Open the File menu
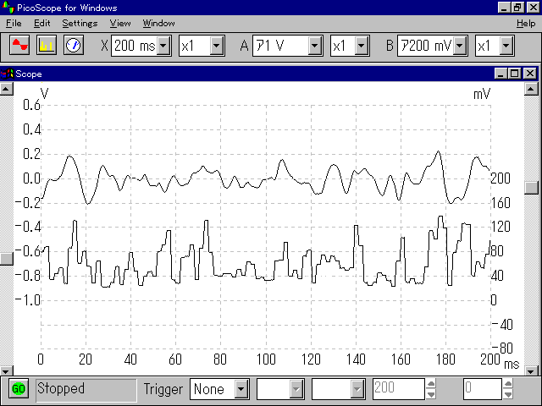This screenshot has width=542, height=406. [14, 24]
